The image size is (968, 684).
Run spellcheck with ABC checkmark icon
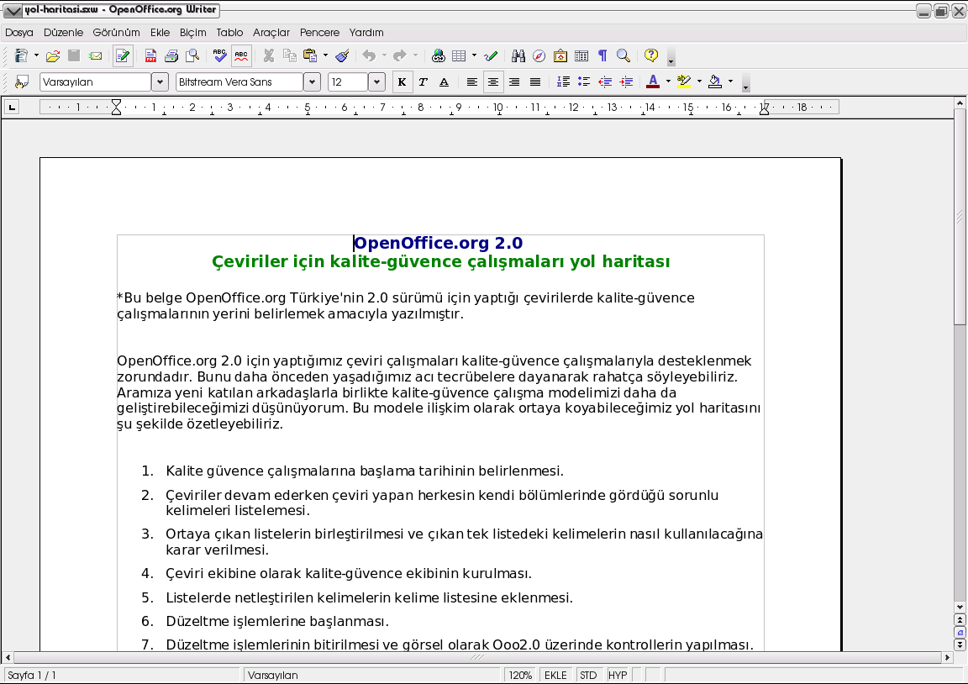[x=220, y=55]
